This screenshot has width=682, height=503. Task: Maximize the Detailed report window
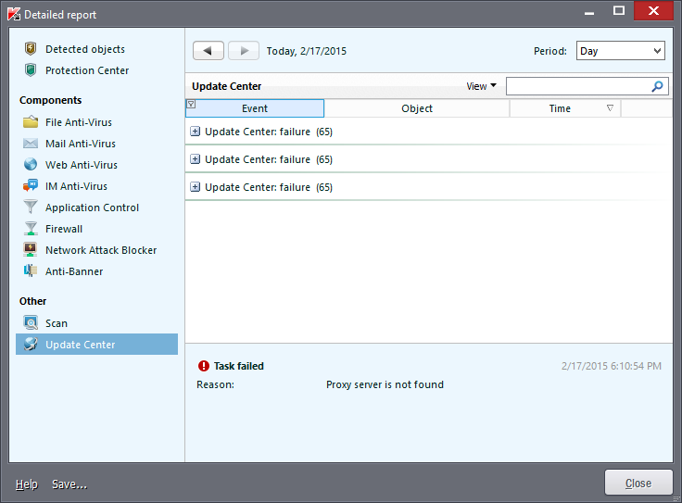618,10
